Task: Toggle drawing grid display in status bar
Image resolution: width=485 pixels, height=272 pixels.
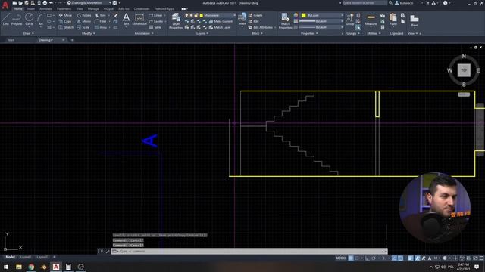Action: click(351, 258)
